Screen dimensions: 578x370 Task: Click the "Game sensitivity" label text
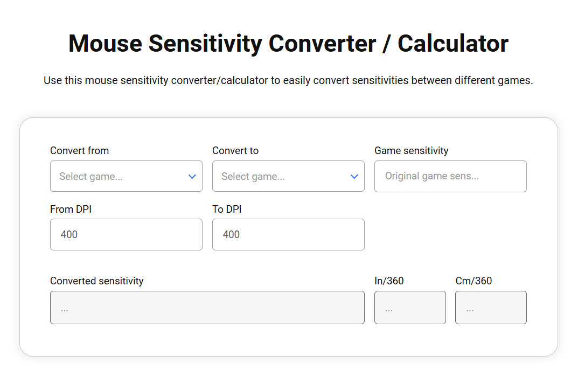tap(411, 151)
